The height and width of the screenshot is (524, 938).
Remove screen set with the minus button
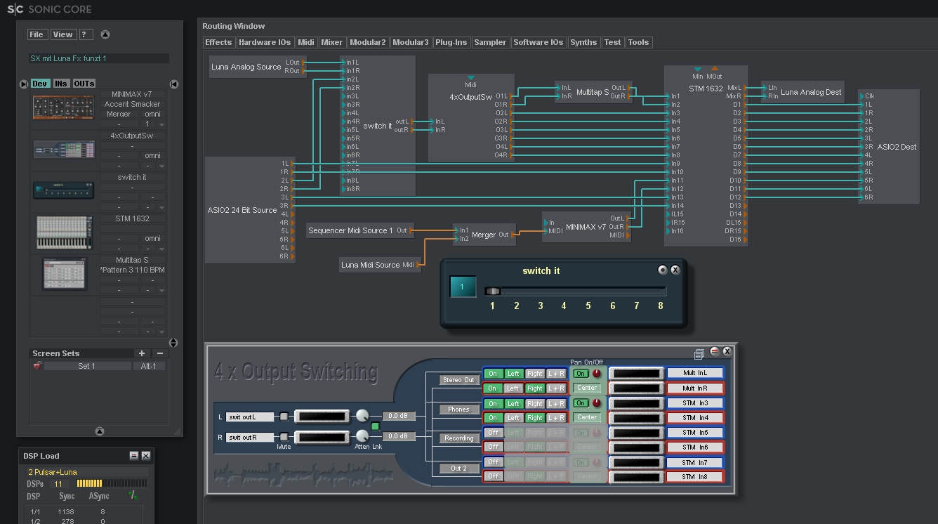tap(159, 353)
